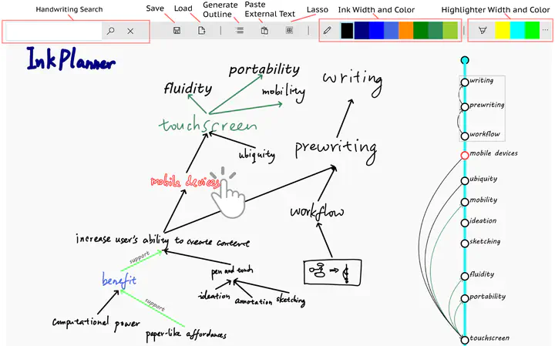Tap the handwritten 'sketching' word on canvas
This screenshot has height=346, width=555.
click(x=291, y=300)
